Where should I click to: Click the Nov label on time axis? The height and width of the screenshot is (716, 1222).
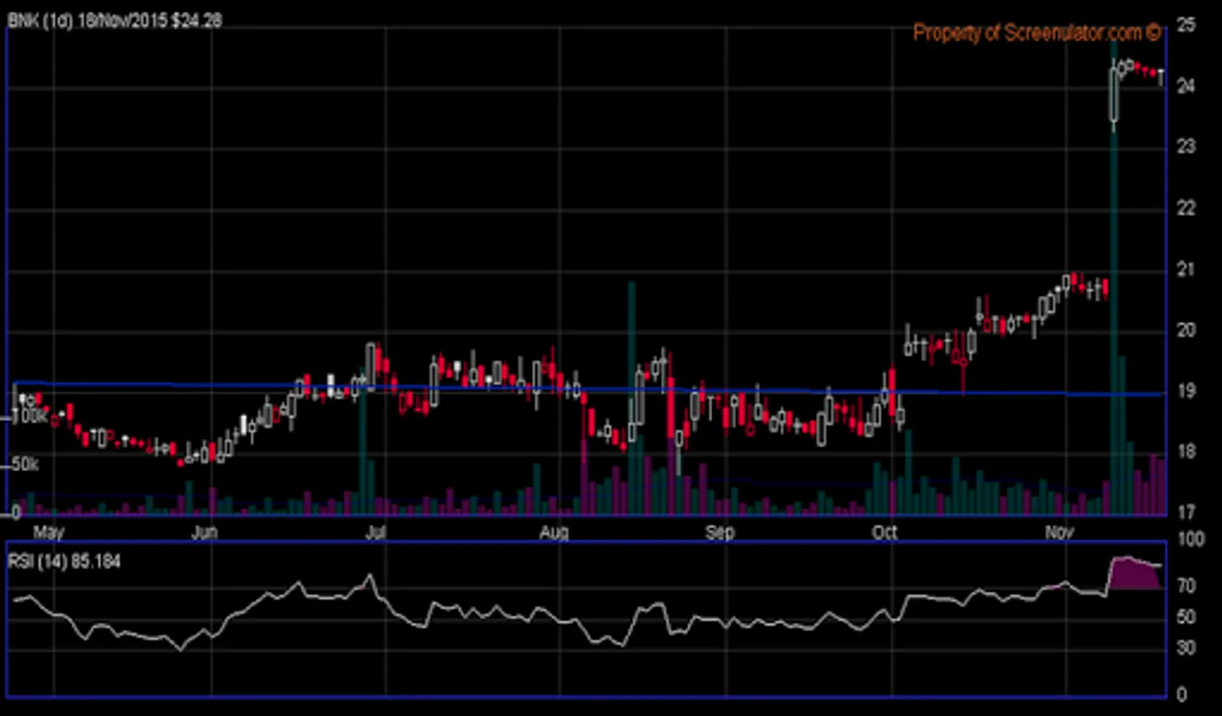click(x=1059, y=532)
